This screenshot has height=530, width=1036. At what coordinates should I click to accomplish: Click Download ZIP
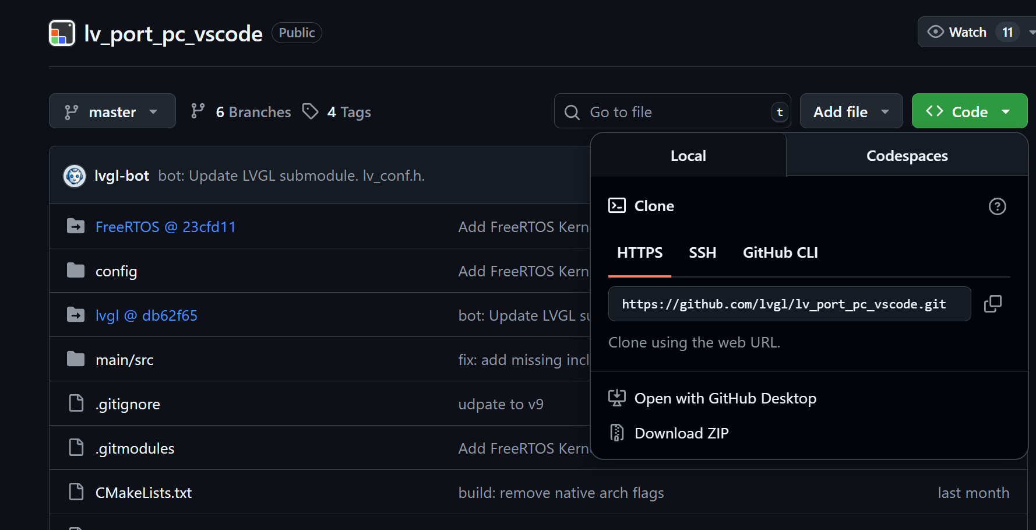[681, 433]
